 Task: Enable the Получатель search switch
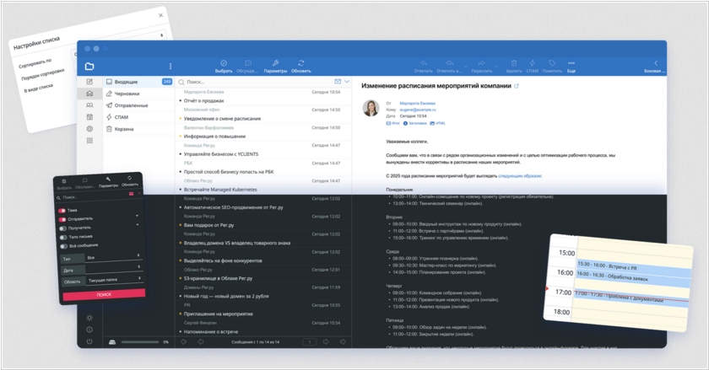coord(62,228)
